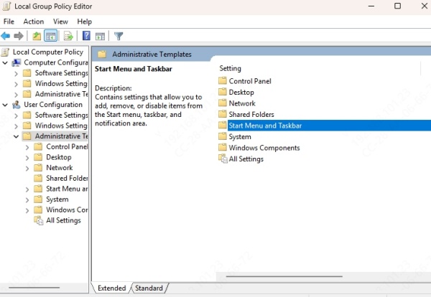Click Shared Folders folder icon in Setting list
The image size is (431, 297).
(x=223, y=114)
